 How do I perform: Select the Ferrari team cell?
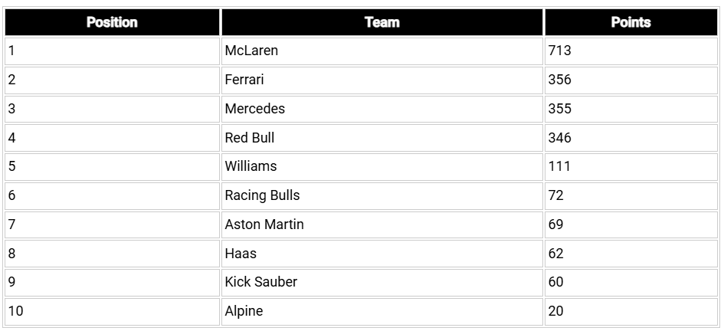[x=244, y=80]
